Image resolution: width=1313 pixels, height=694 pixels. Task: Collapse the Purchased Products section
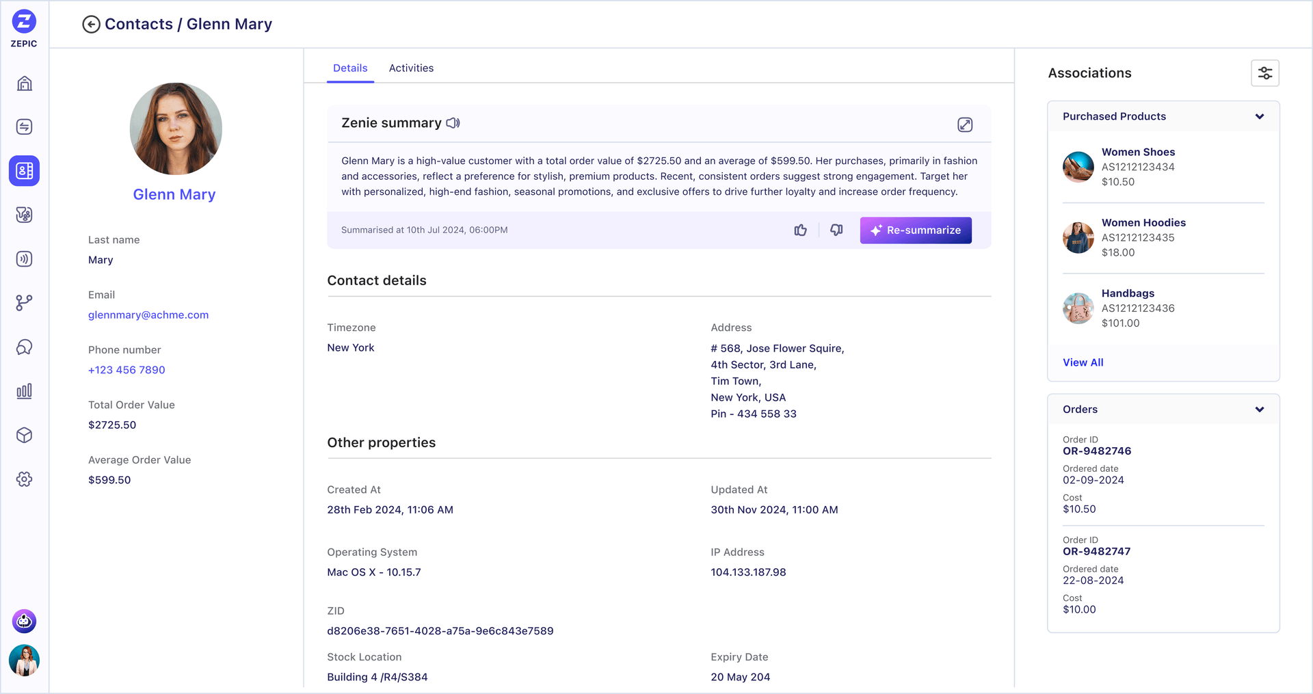[x=1259, y=117]
